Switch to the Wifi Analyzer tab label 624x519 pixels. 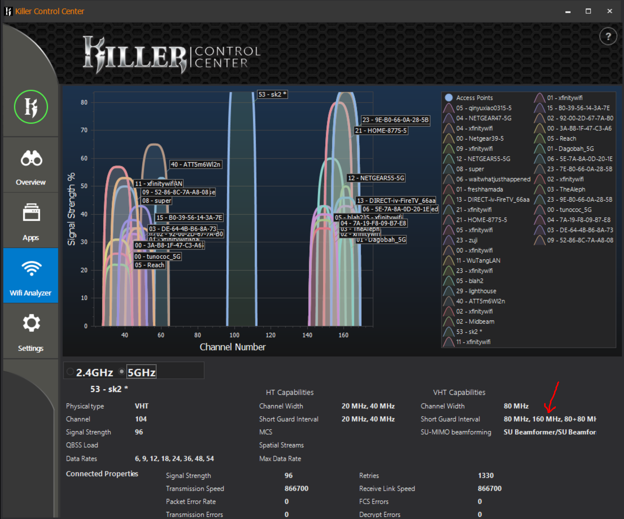[31, 293]
